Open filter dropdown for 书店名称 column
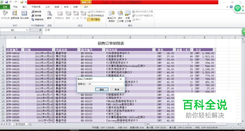245x131 pixels. (x=79, y=50)
